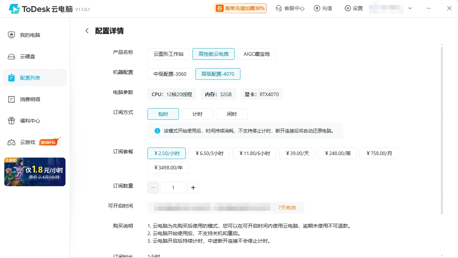Pick the ¥39.00/天 plan

297,153
